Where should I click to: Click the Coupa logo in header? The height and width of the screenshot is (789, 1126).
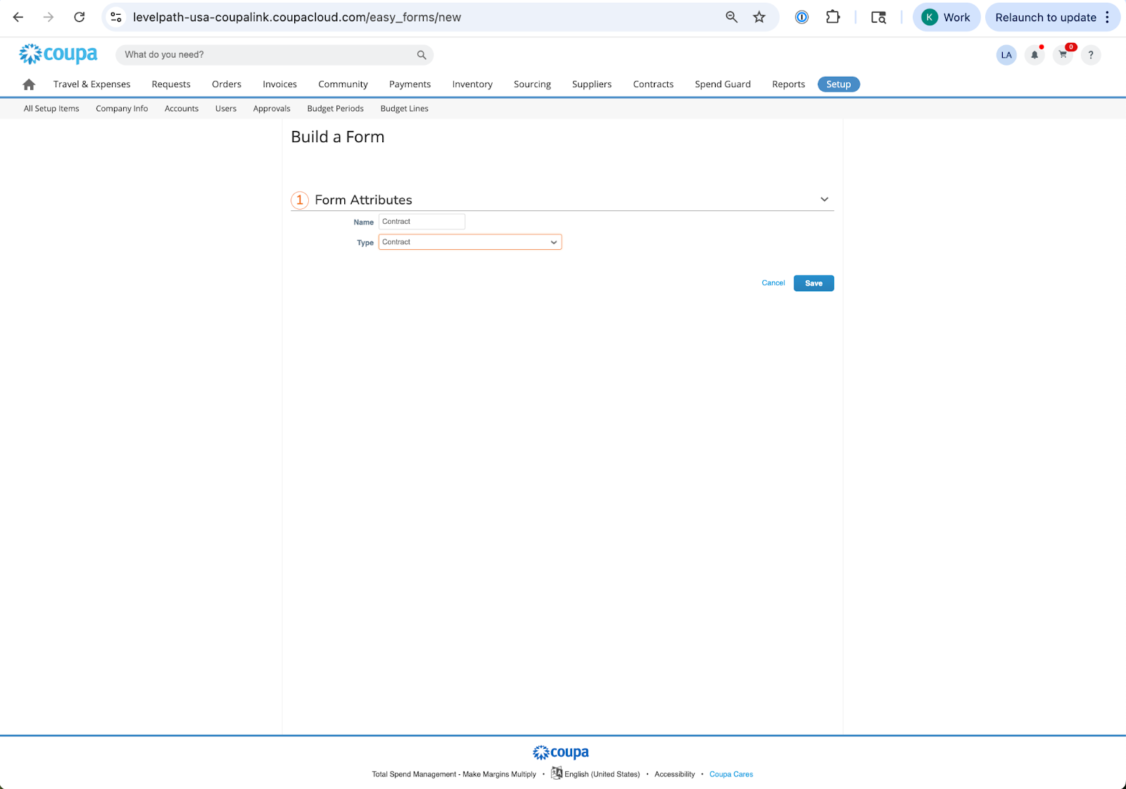[58, 54]
